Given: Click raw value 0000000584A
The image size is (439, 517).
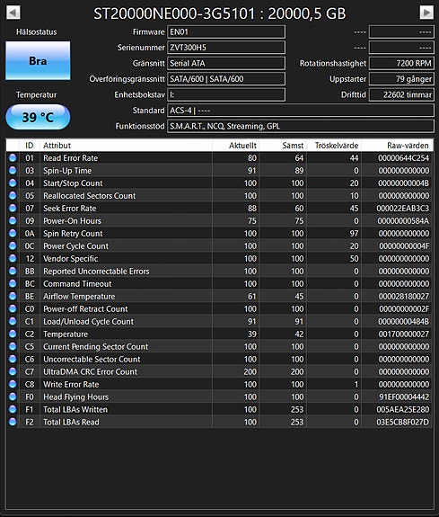Looking at the screenshot, I should 403,220.
